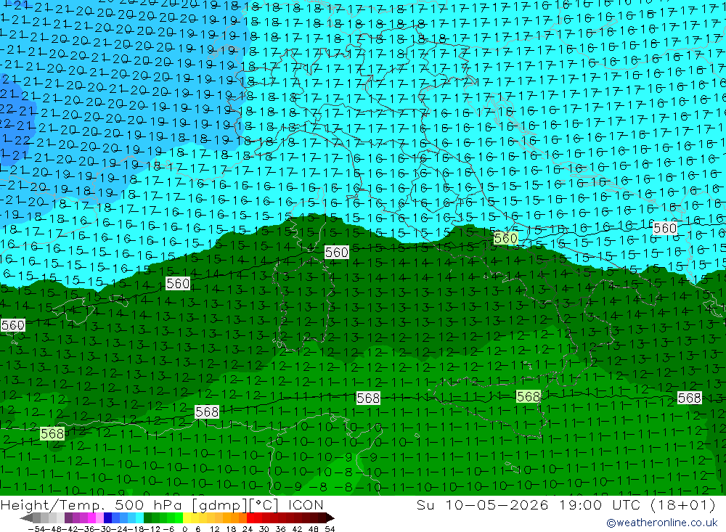Click the 560 contour label south of Spain's east coast
The width and height of the screenshot is (726, 532).
point(179,283)
